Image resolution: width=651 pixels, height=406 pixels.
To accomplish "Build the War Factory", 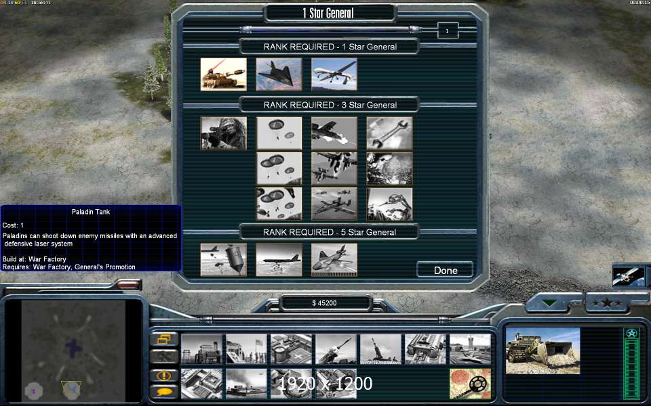I will 426,349.
